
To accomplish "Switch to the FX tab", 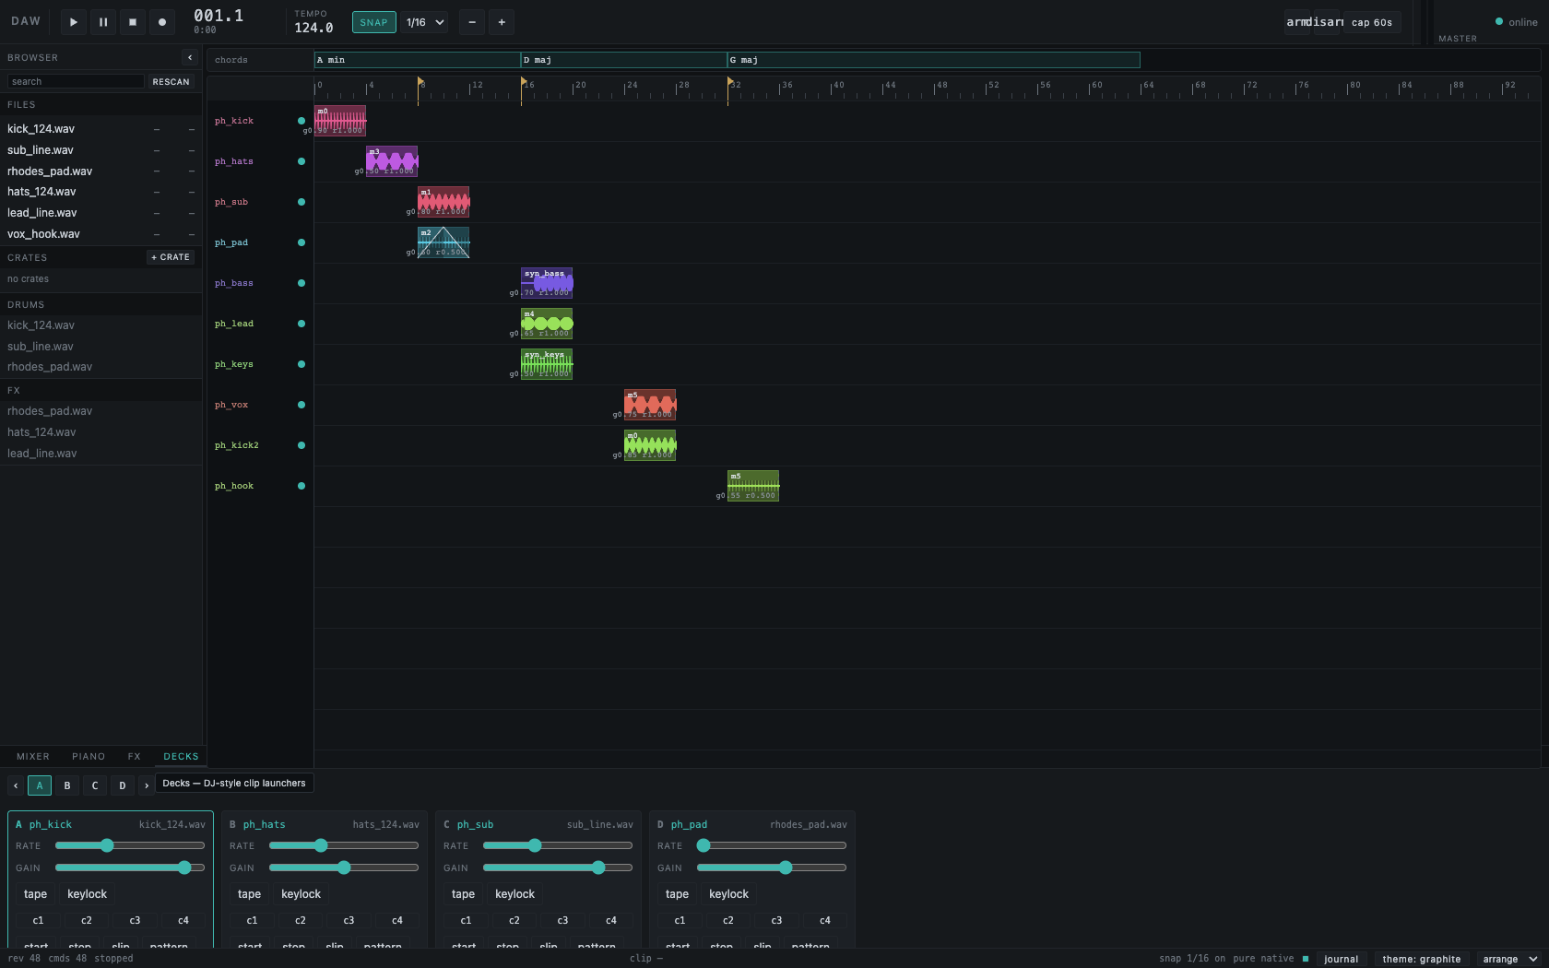I will (135, 757).
